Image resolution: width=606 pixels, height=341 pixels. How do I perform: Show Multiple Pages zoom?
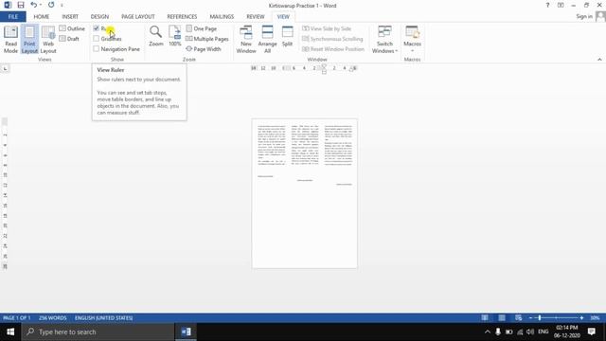(x=207, y=39)
